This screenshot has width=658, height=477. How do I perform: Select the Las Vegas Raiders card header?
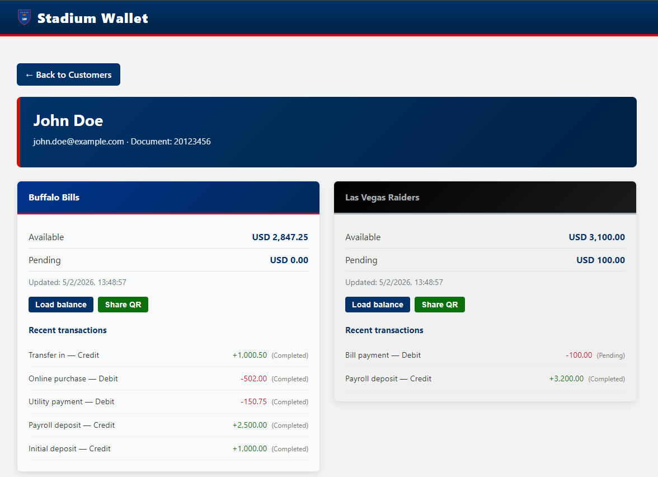(485, 198)
